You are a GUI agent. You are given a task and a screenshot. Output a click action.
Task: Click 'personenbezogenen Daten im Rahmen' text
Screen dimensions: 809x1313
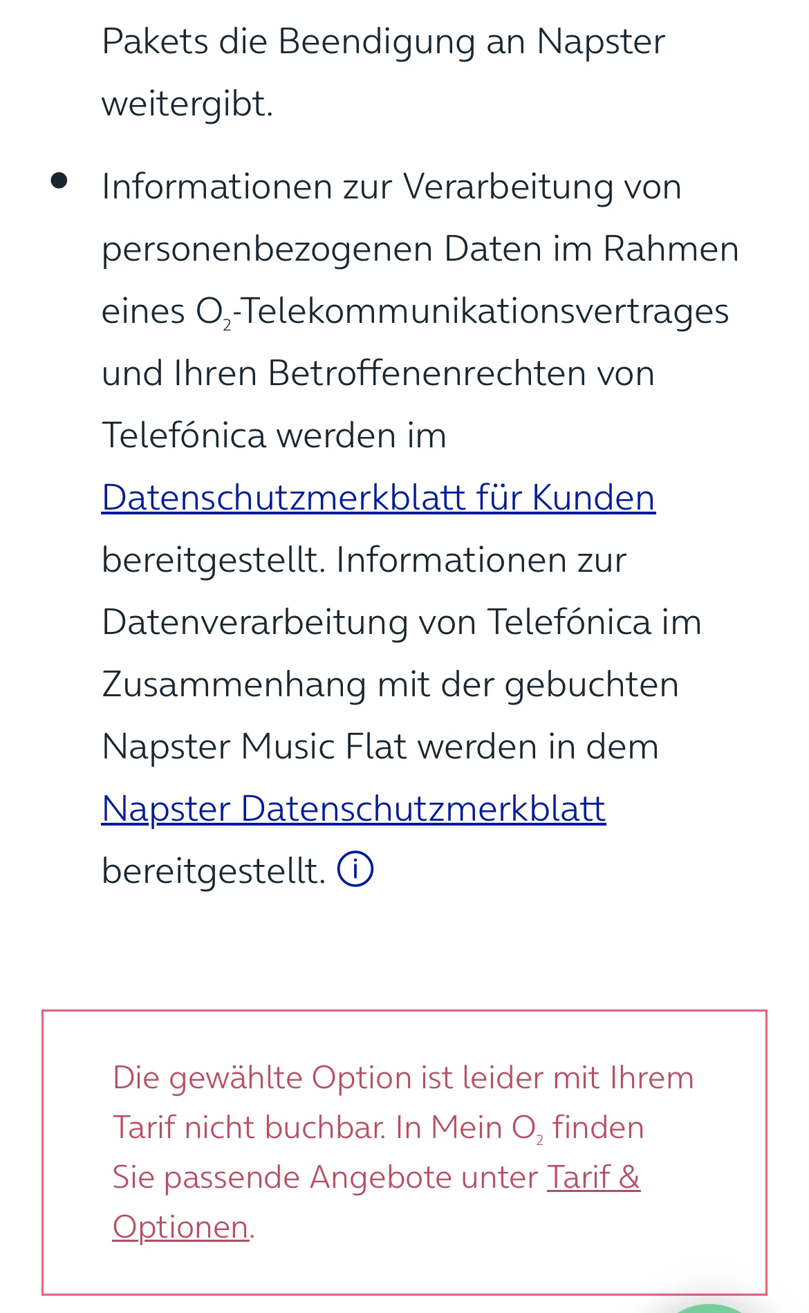pos(420,249)
